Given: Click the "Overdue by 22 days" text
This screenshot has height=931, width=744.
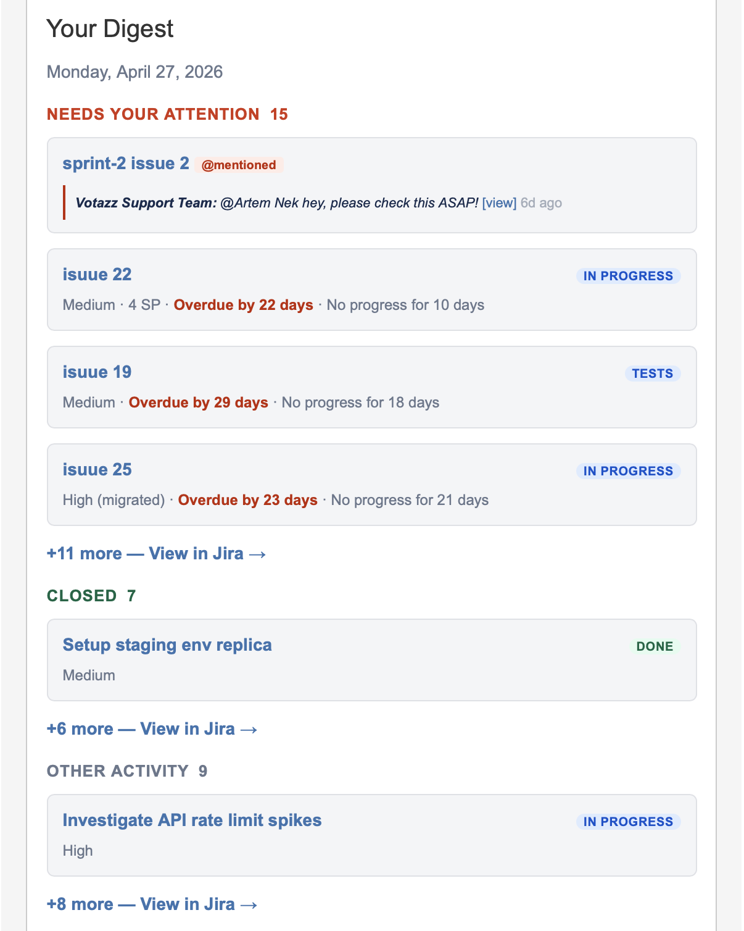Looking at the screenshot, I should (x=243, y=305).
